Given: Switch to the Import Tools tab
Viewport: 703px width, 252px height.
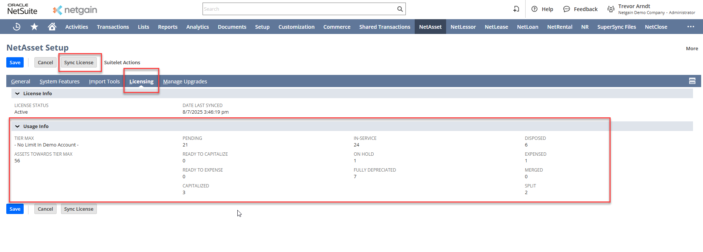Looking at the screenshot, I should pyautogui.click(x=104, y=82).
